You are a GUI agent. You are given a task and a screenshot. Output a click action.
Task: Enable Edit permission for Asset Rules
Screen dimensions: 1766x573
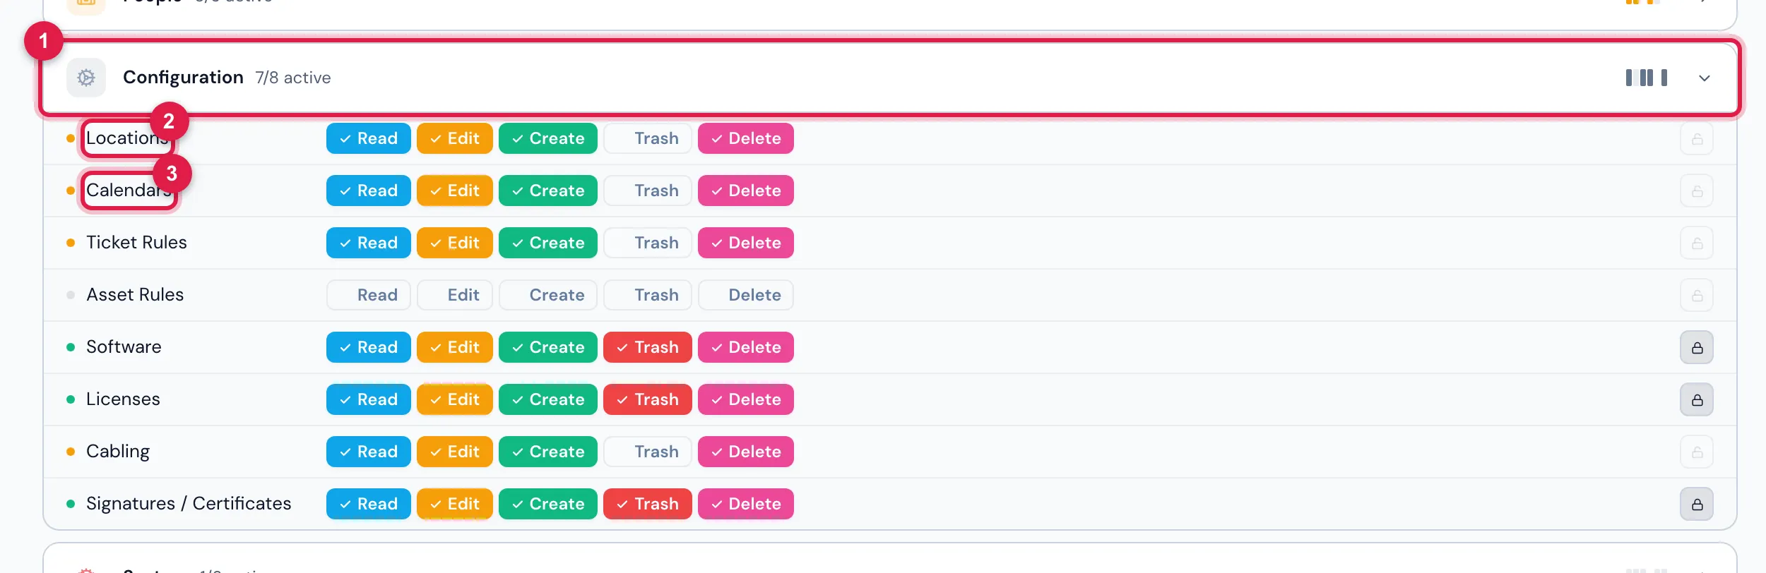pos(455,295)
